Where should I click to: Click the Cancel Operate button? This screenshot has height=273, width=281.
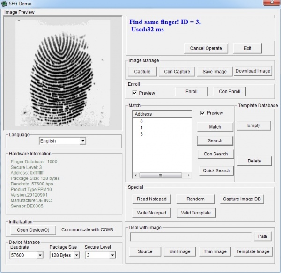pos(206,48)
